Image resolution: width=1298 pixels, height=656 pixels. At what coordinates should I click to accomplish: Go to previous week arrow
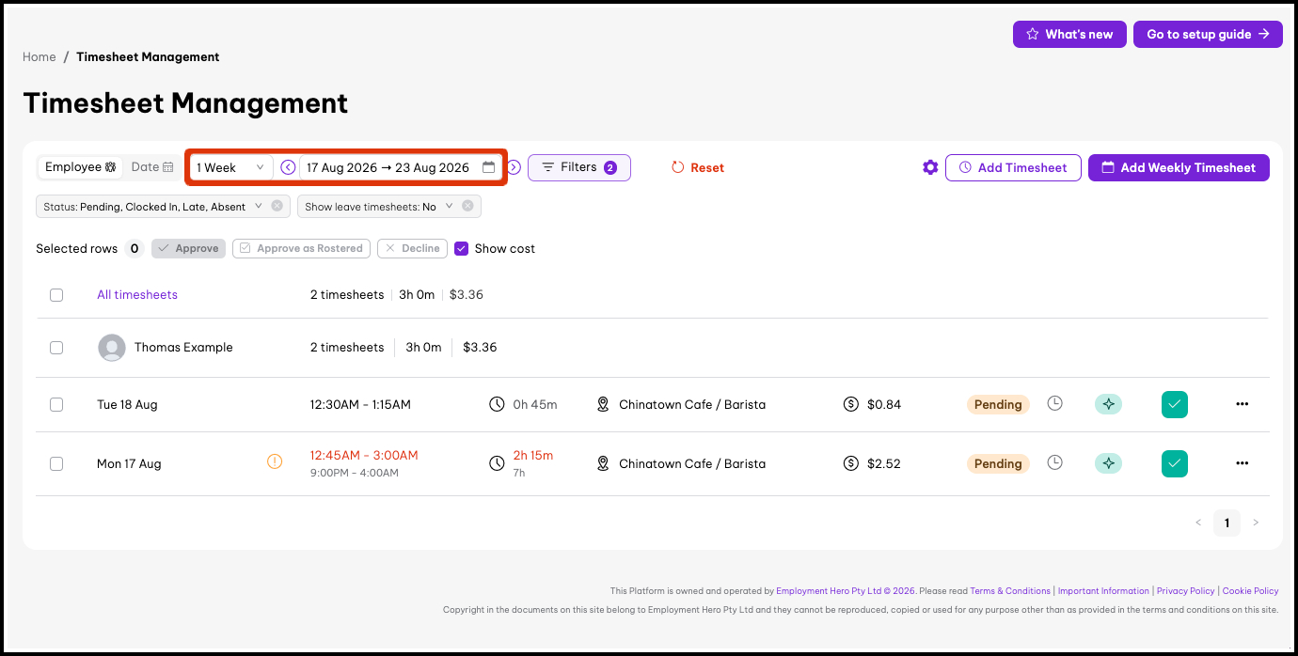(288, 167)
